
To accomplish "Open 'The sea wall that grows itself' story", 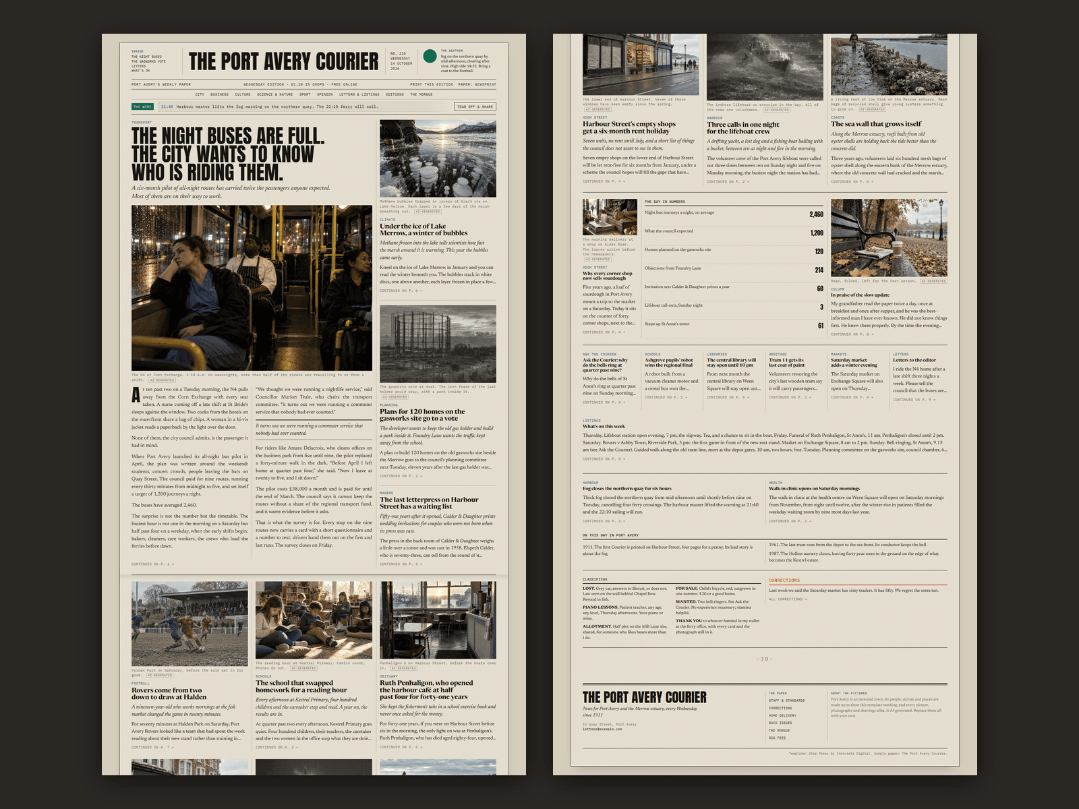I will pyautogui.click(x=876, y=124).
